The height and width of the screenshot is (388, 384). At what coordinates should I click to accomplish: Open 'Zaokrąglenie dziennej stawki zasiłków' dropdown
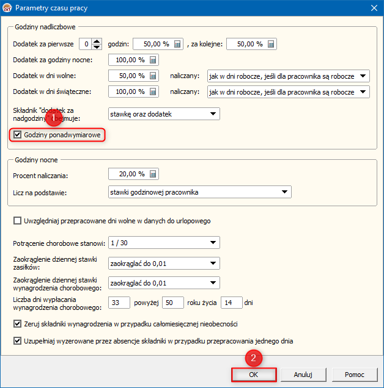pyautogui.click(x=164, y=264)
